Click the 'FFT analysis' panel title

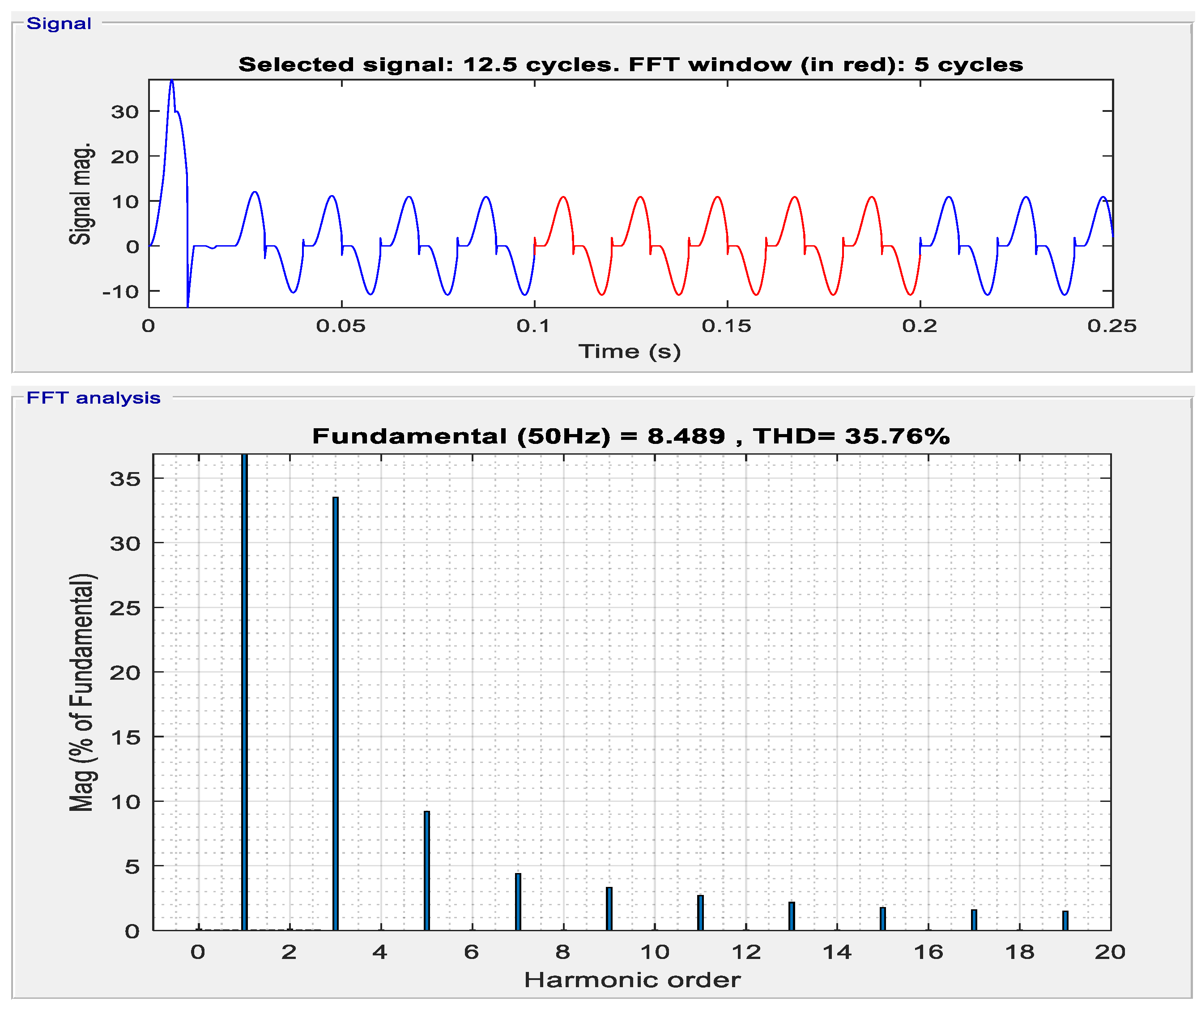(93, 398)
